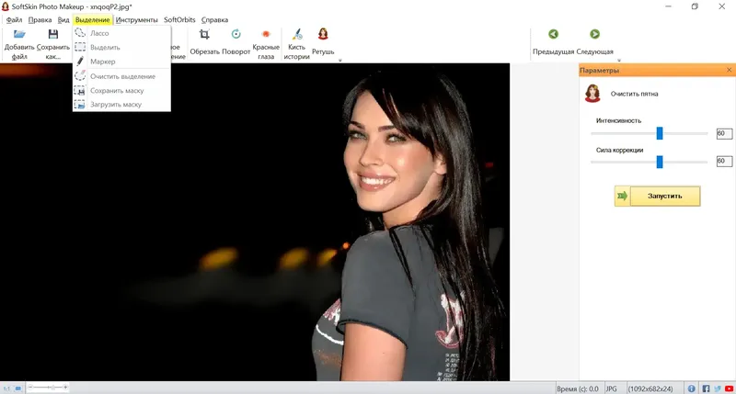Image resolution: width=736 pixels, height=394 pixels.
Task: Open the Файл menu
Action: pos(14,19)
